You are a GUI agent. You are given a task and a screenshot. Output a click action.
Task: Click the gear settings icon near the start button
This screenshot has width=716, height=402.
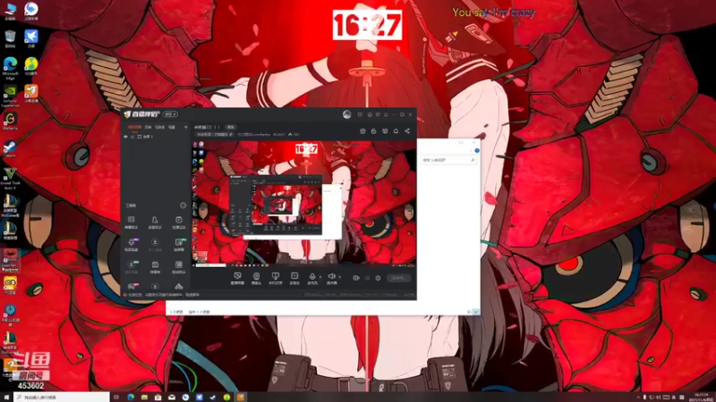point(378,278)
